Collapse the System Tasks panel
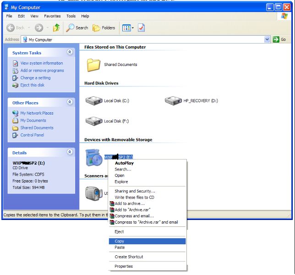This screenshot has width=295, height=275. point(70,52)
